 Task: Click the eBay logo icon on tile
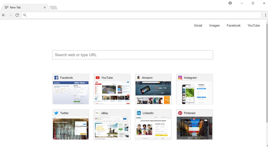pos(97,113)
